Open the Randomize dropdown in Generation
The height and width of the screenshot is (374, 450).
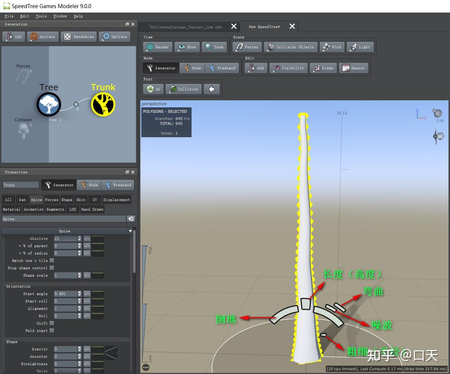(x=79, y=37)
